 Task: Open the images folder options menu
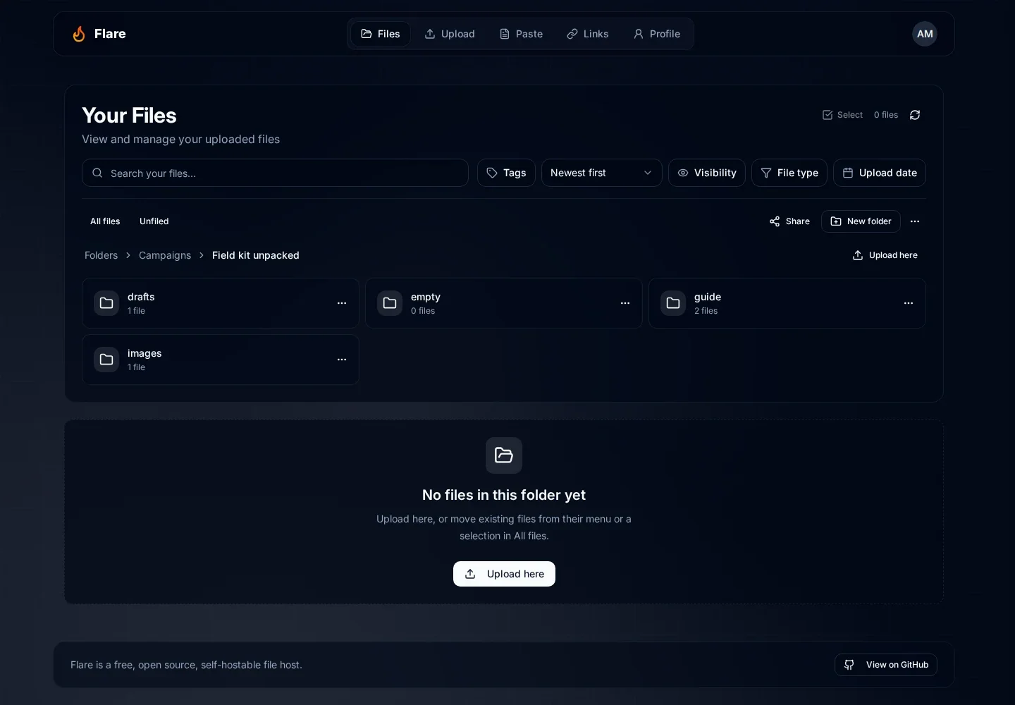click(x=342, y=360)
